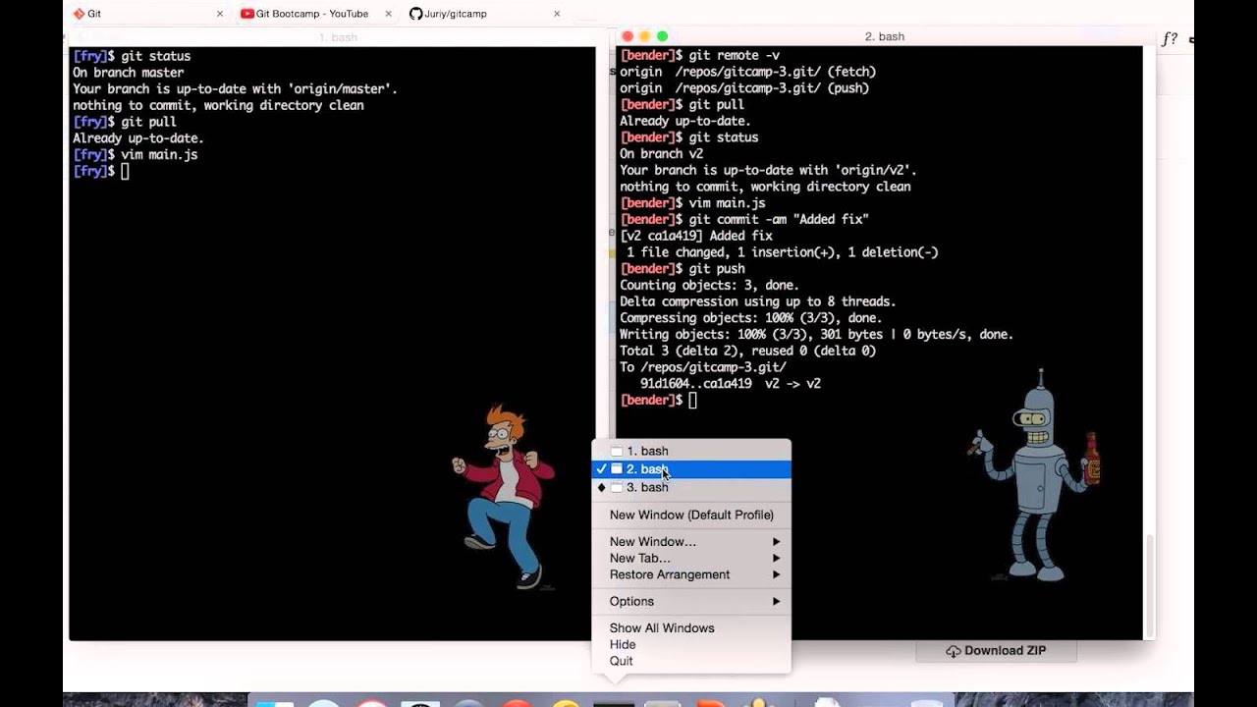Click "Already up-to-date." in the fry terminal
Screen dimensions: 1257x707
138,138
